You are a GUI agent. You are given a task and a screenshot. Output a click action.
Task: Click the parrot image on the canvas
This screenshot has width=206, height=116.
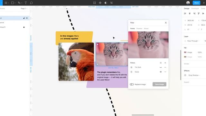pyautogui.click(x=76, y=62)
